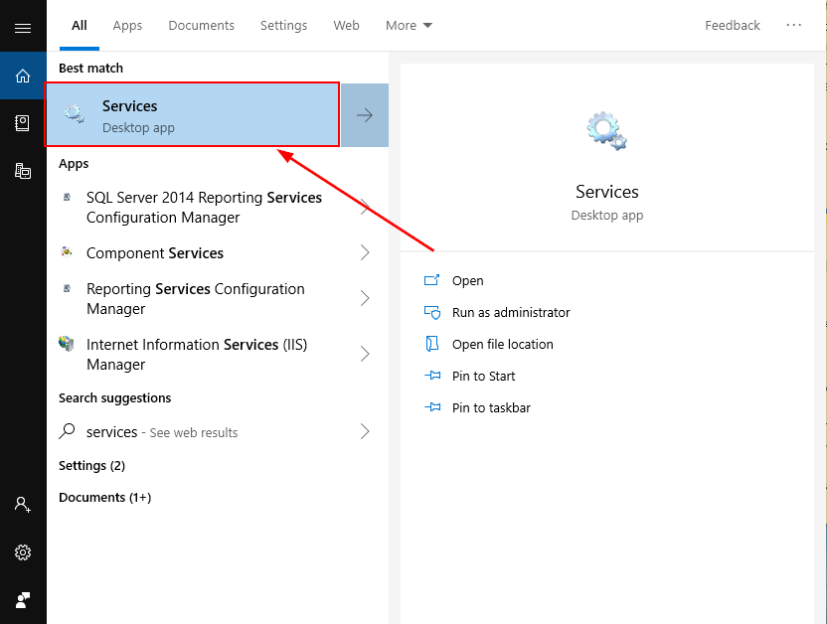Click the feedback person icon at the sidebar bottom
The width and height of the screenshot is (827, 624).
pyautogui.click(x=23, y=600)
